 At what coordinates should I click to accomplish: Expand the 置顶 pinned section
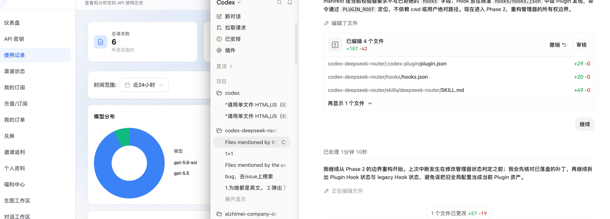click(x=224, y=66)
